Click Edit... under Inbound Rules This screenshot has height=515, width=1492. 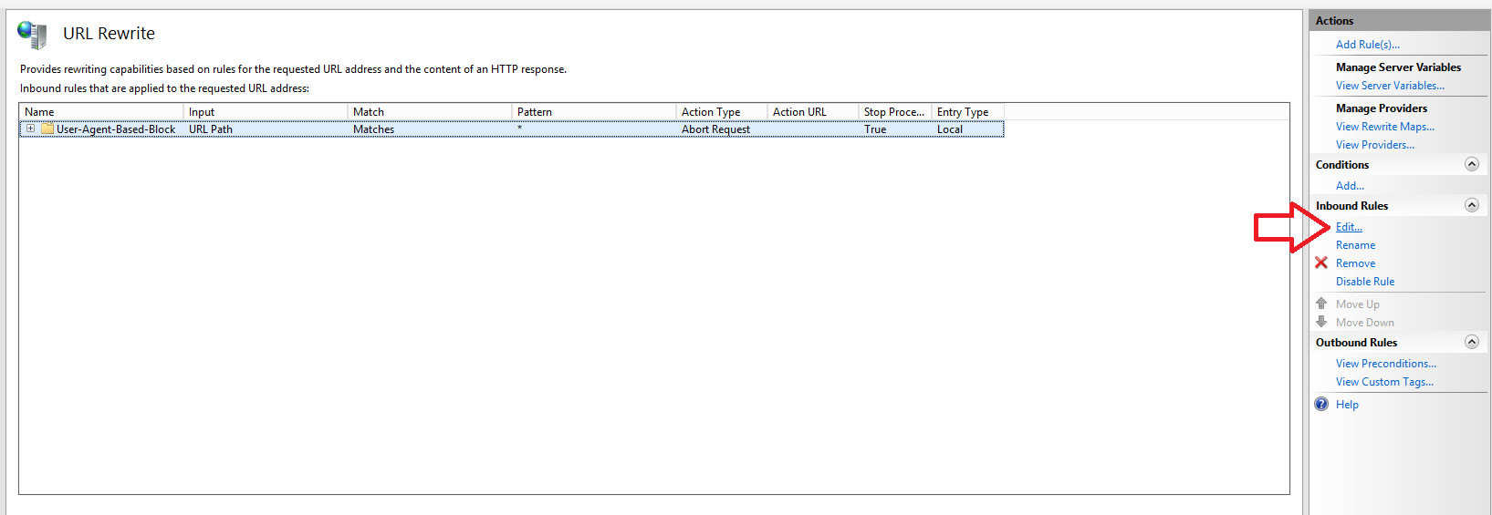point(1349,227)
